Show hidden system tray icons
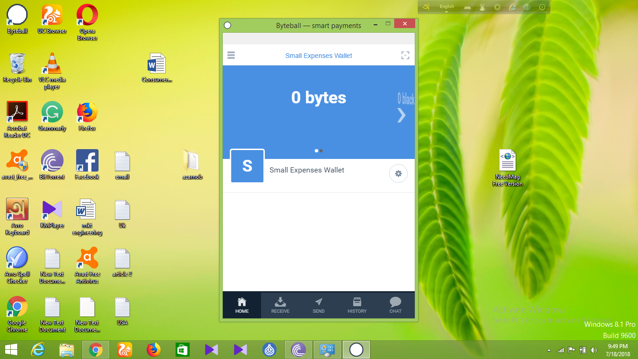Viewport: 638px width, 359px height. point(550,350)
